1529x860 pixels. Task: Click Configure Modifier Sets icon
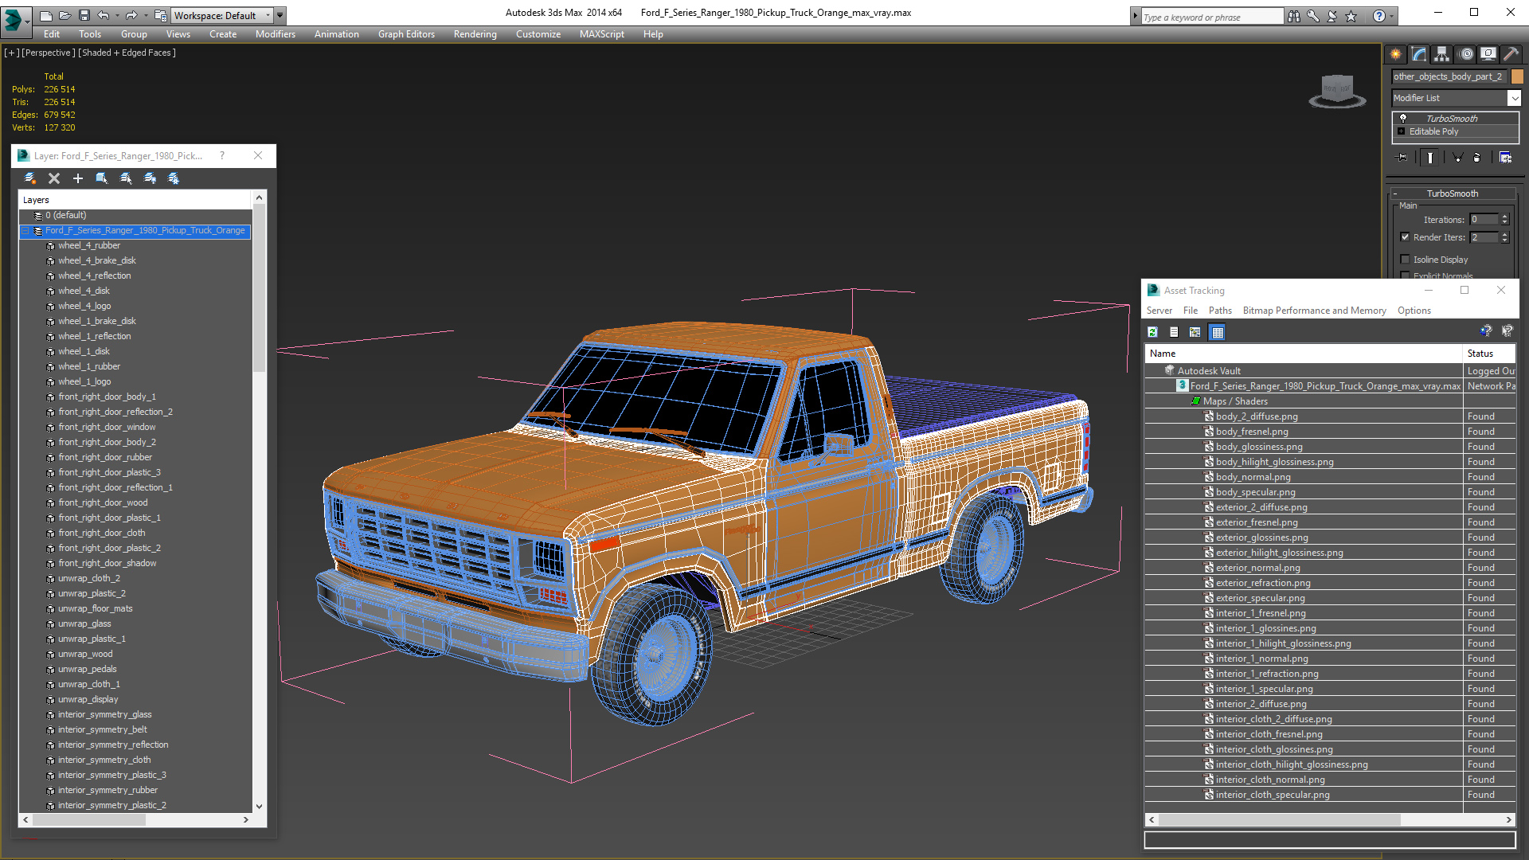[x=1506, y=158]
